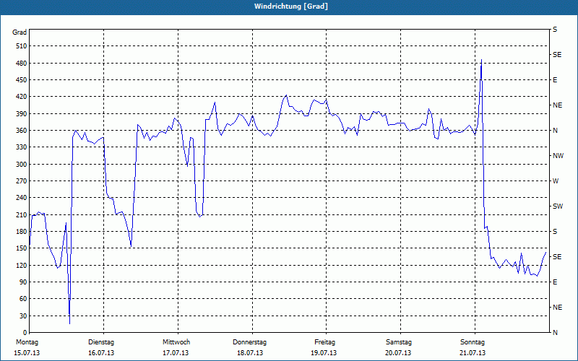The height and width of the screenshot is (361, 578).
Task: Click the Sonntag day label
Action: [x=473, y=342]
